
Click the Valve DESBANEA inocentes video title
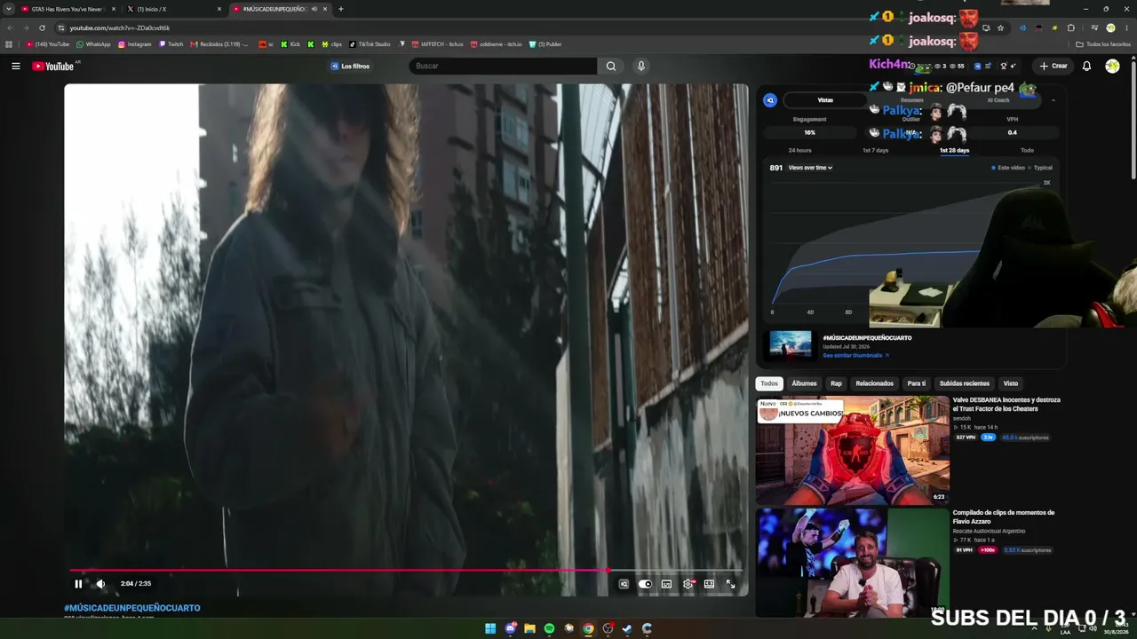[x=1006, y=405]
